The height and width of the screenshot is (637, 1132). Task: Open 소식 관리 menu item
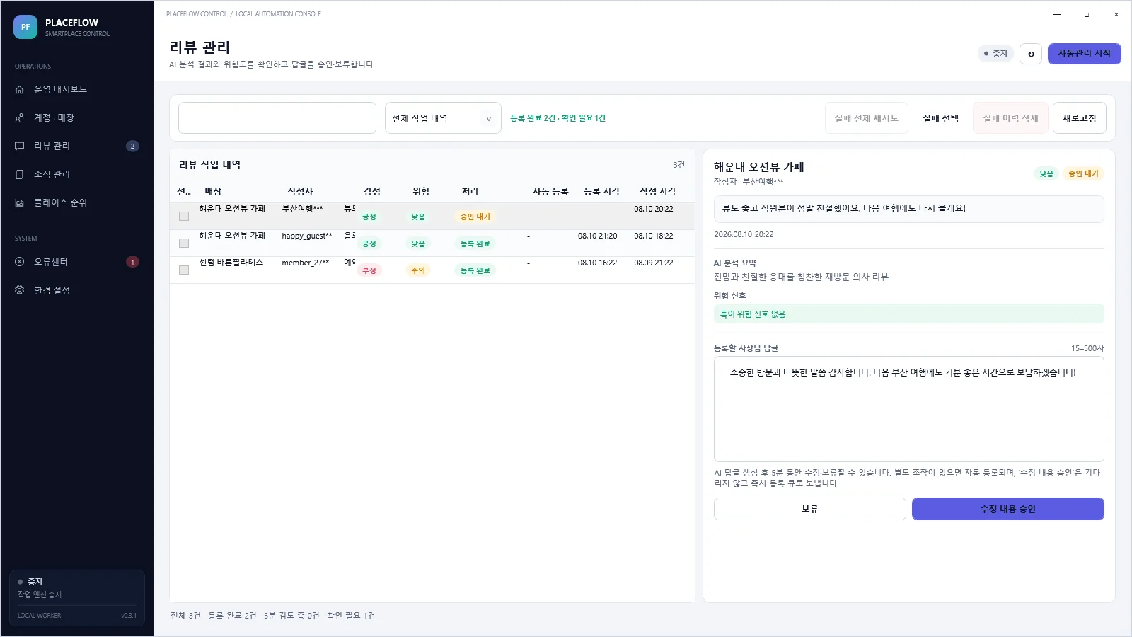[x=77, y=174]
